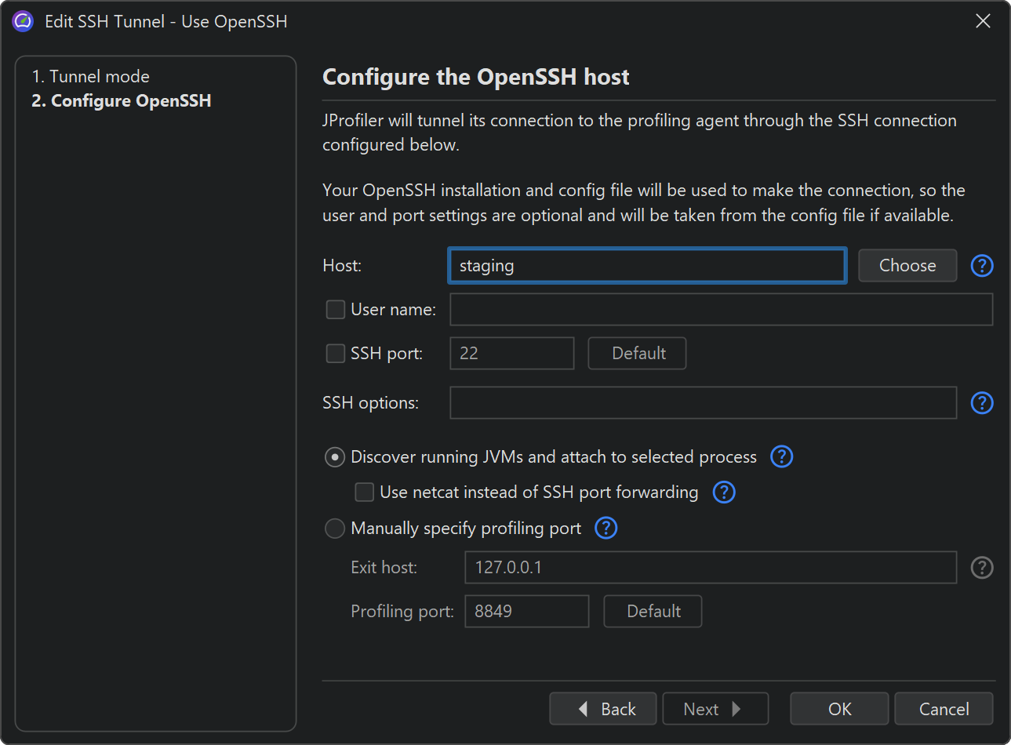Open help for netcat option
1011x745 pixels.
pyautogui.click(x=723, y=492)
